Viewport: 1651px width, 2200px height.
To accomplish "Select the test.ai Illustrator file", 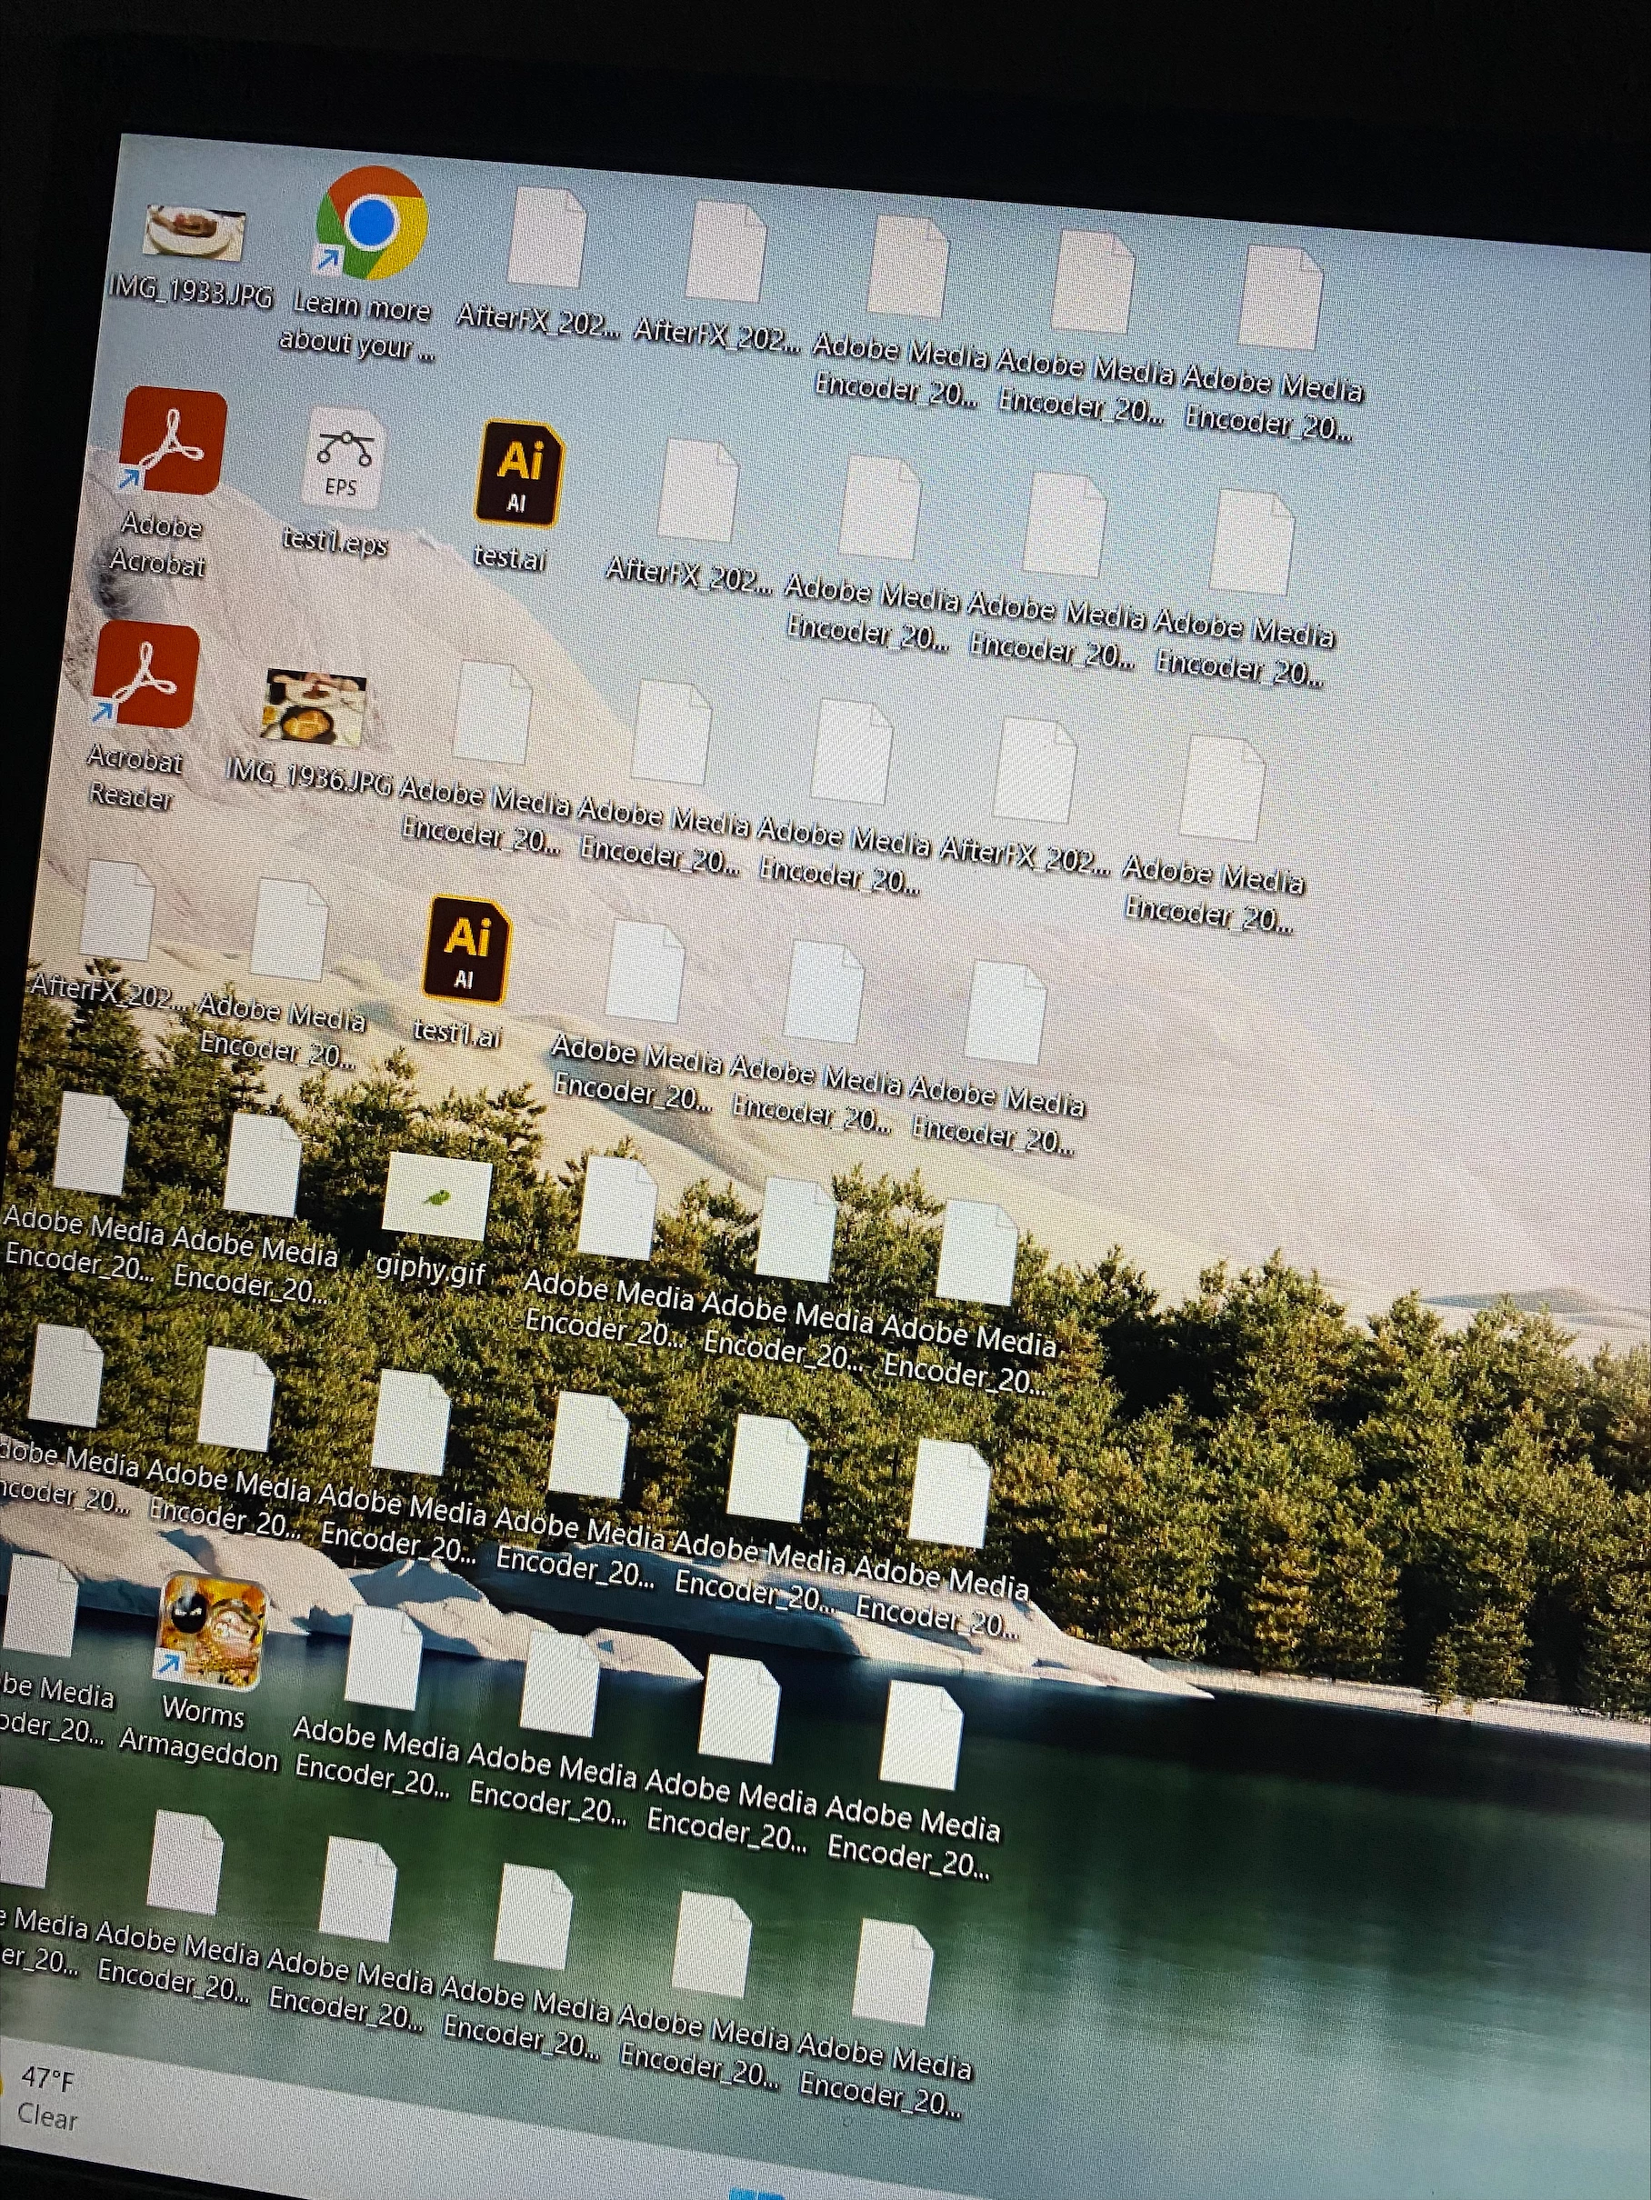I will point(518,475).
